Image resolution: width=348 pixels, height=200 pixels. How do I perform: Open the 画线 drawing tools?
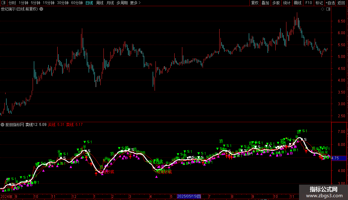(x=297, y=3)
